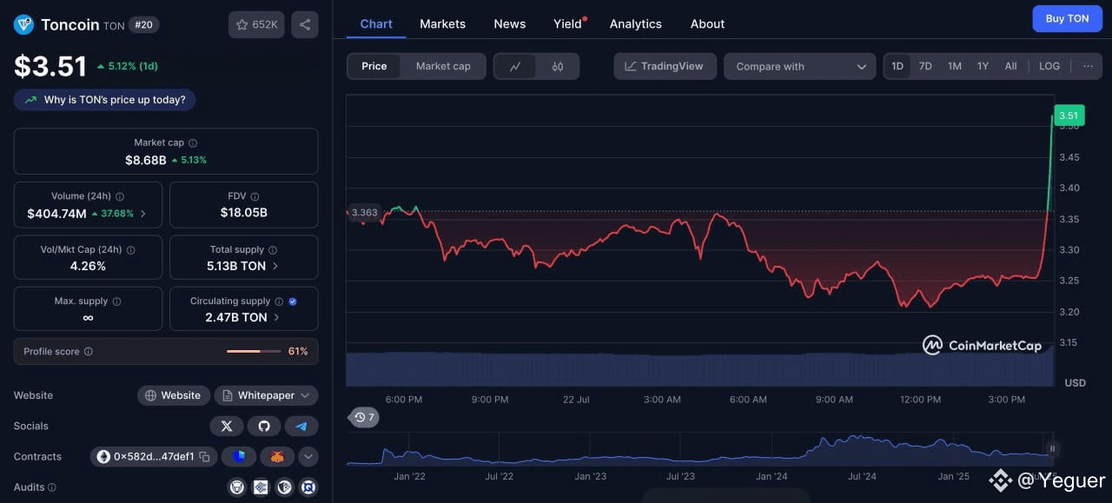This screenshot has height=503, width=1112.
Task: Click 'Why is TON's price up today?'
Action: (105, 100)
